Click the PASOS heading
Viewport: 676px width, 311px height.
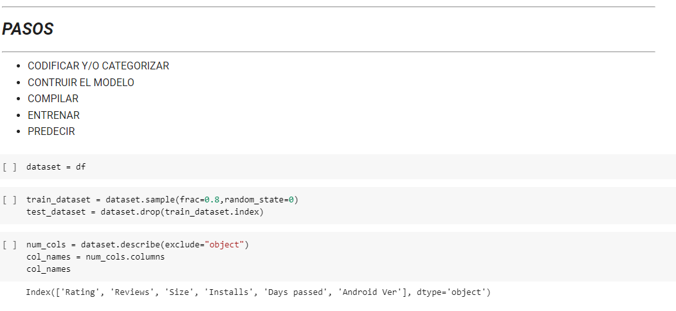tap(28, 29)
